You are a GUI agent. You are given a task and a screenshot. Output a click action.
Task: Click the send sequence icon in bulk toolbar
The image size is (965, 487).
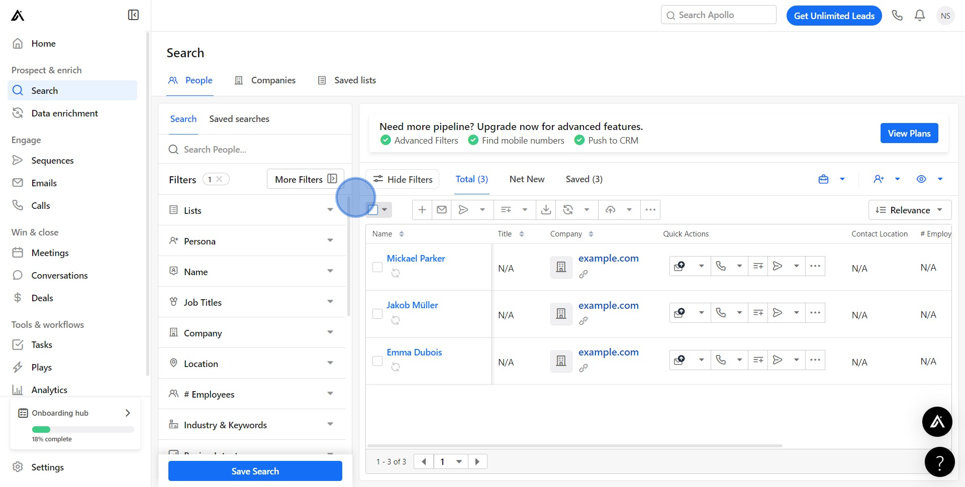coord(463,210)
